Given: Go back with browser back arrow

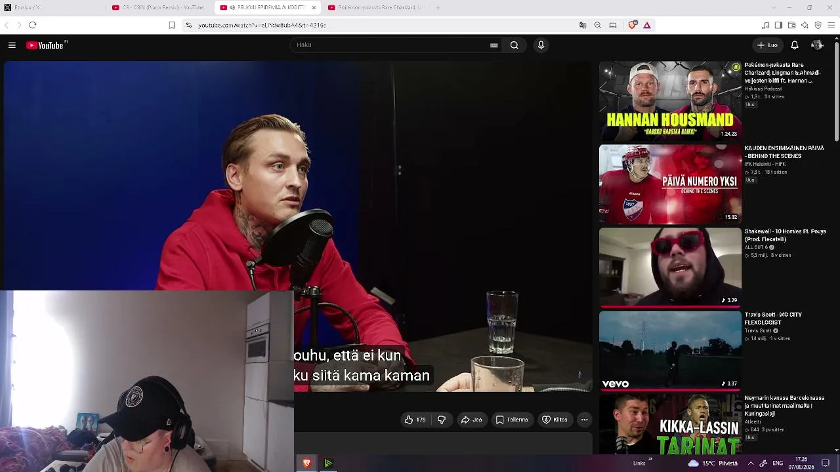Looking at the screenshot, I should 7,25.
